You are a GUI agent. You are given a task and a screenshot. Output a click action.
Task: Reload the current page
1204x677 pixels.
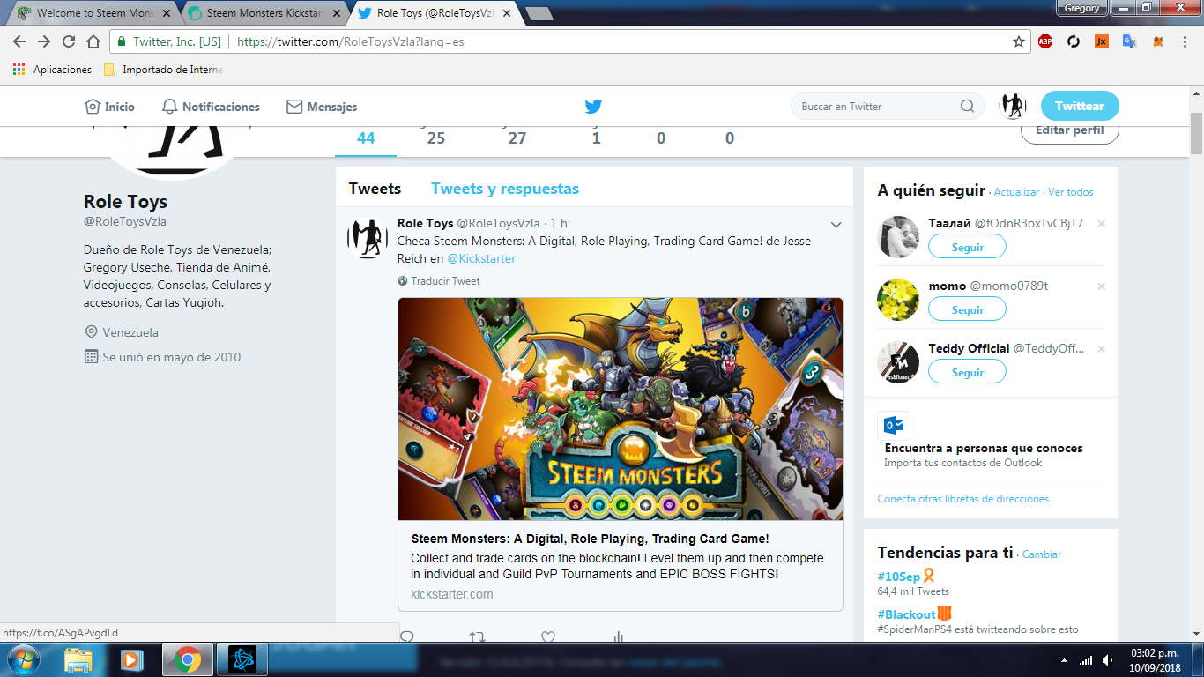[x=69, y=41]
